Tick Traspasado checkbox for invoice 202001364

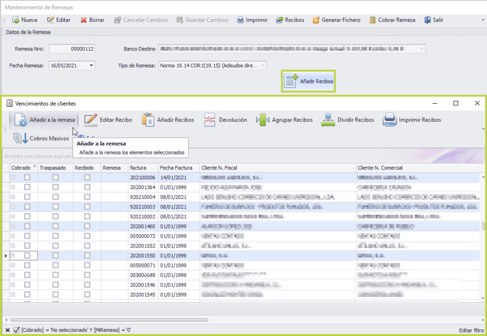coord(56,187)
